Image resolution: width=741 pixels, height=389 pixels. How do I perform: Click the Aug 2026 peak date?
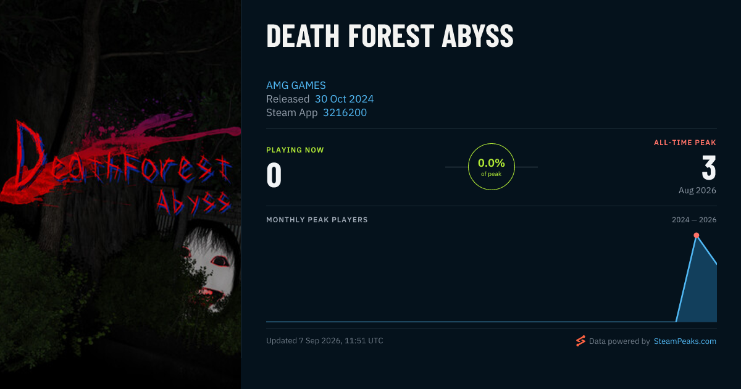tap(697, 190)
